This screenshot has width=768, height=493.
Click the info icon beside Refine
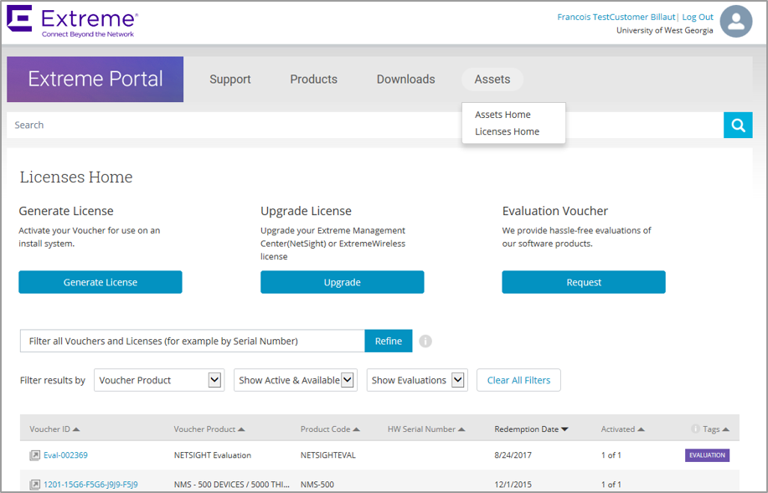(x=425, y=341)
